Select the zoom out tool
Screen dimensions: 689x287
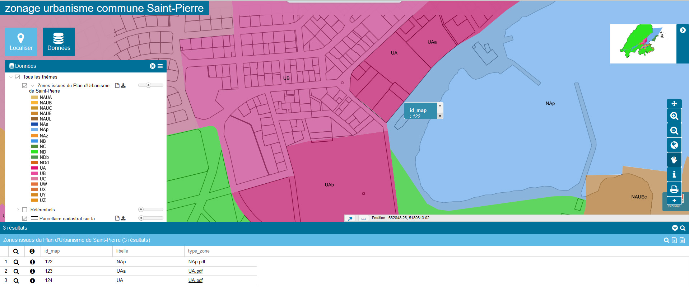(674, 131)
